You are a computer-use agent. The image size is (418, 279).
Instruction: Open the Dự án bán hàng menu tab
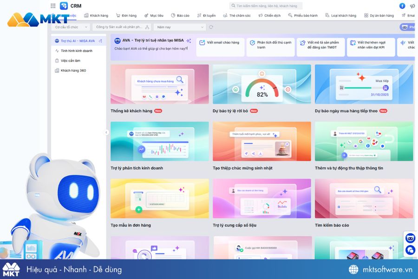[x=379, y=15]
